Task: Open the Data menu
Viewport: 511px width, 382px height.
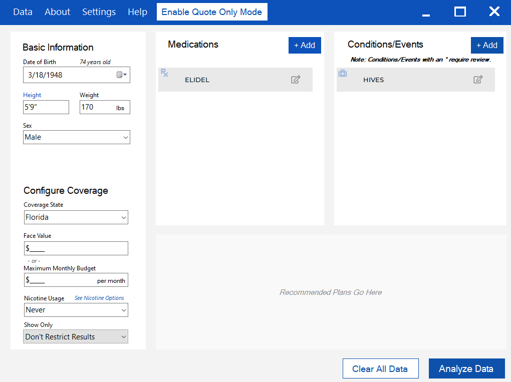Action: (23, 12)
